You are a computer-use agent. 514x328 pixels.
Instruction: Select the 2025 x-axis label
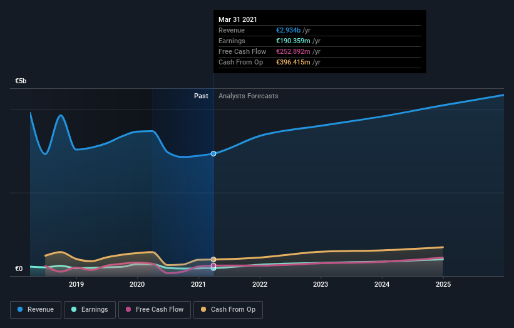(x=443, y=284)
